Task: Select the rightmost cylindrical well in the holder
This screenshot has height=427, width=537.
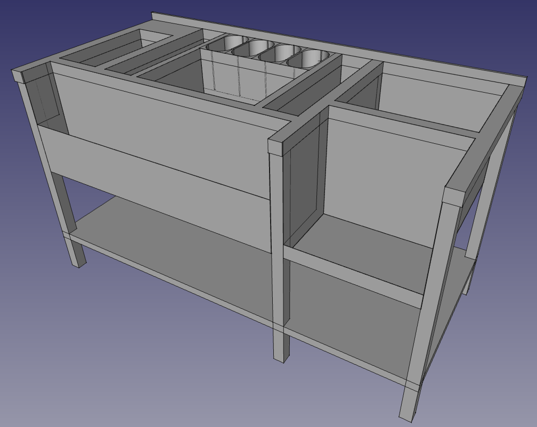Action: (x=308, y=58)
